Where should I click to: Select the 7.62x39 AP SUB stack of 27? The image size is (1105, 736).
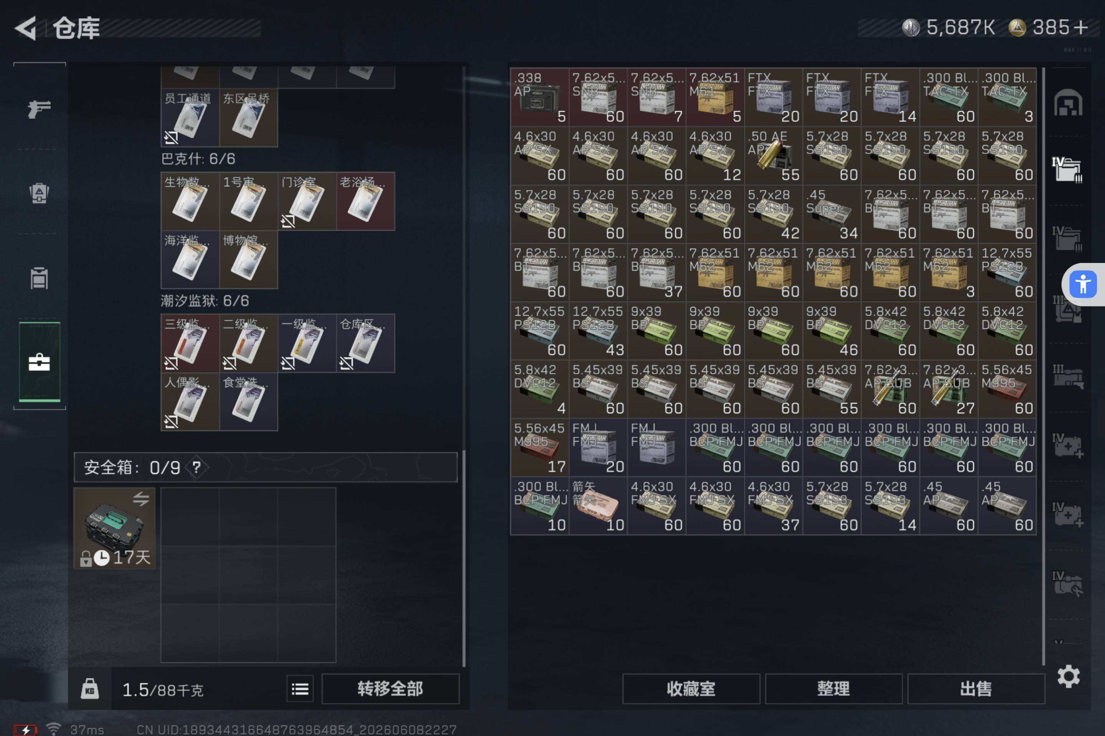[x=949, y=389]
